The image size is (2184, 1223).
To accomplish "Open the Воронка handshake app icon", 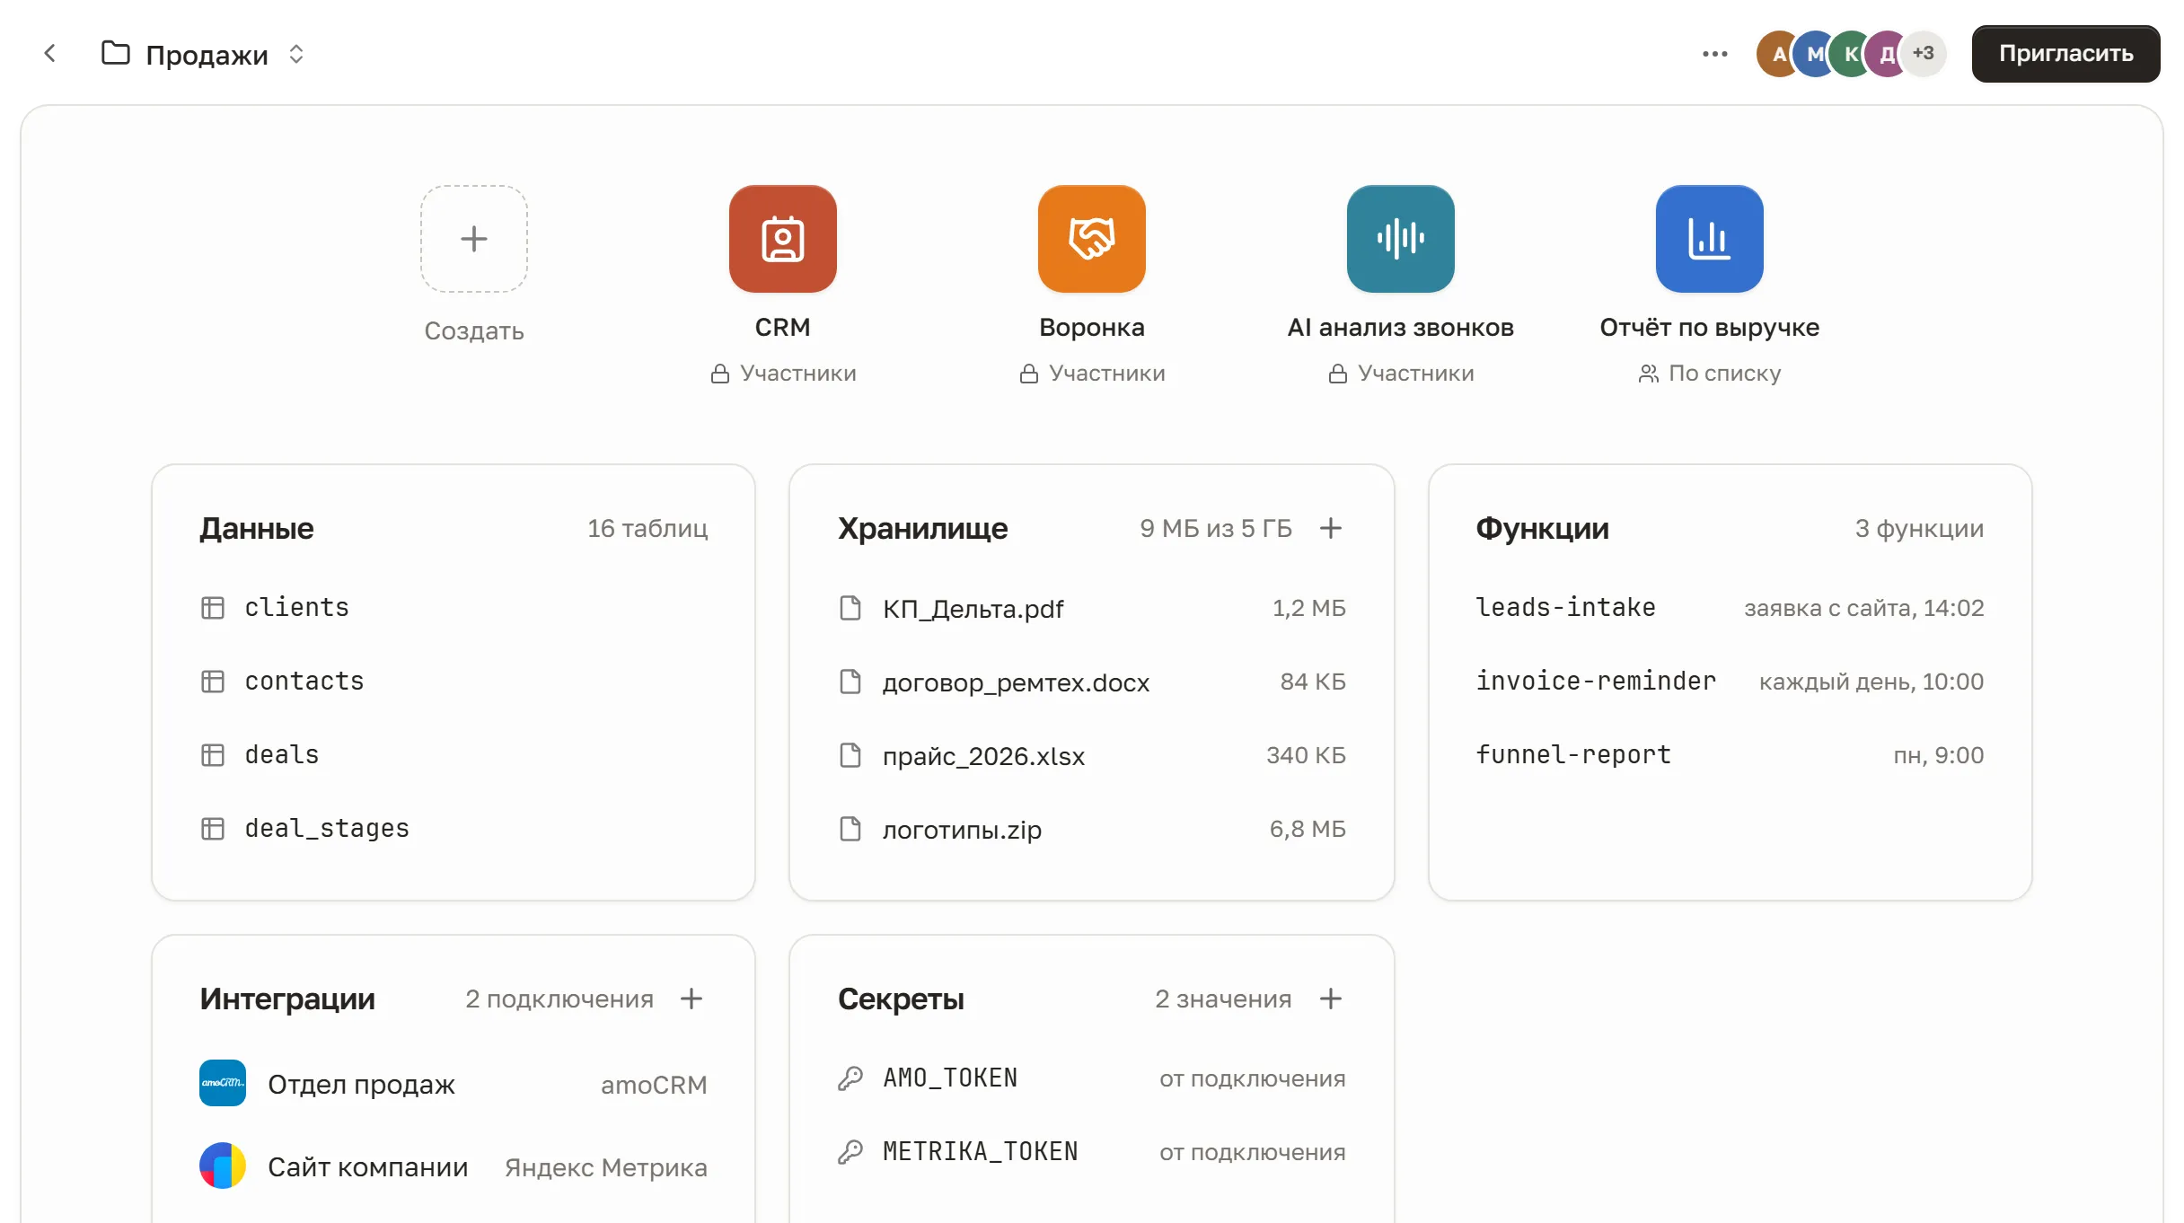I will pos(1091,239).
